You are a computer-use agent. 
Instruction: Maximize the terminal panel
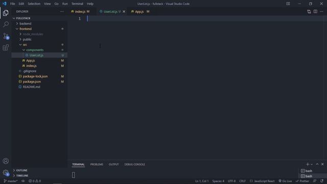tap(317, 165)
